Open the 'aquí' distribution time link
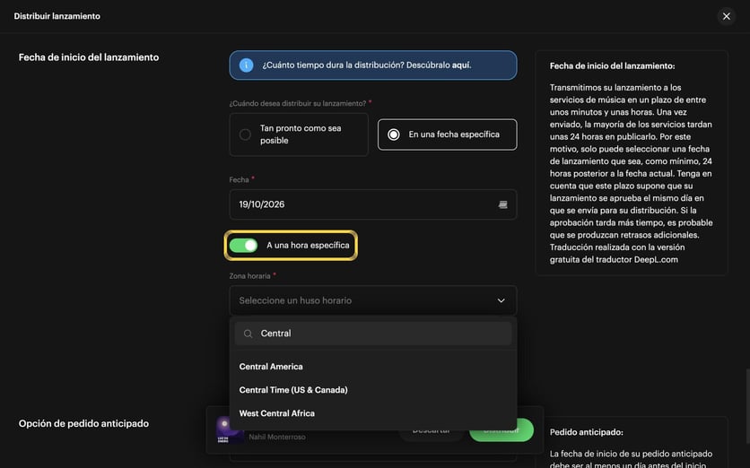Image resolution: width=750 pixels, height=468 pixels. 461,65
